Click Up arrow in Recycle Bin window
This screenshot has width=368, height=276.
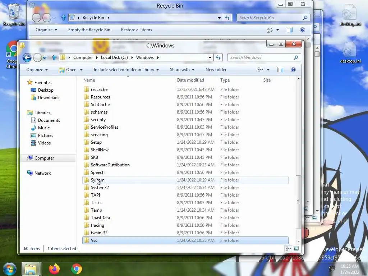(63, 18)
